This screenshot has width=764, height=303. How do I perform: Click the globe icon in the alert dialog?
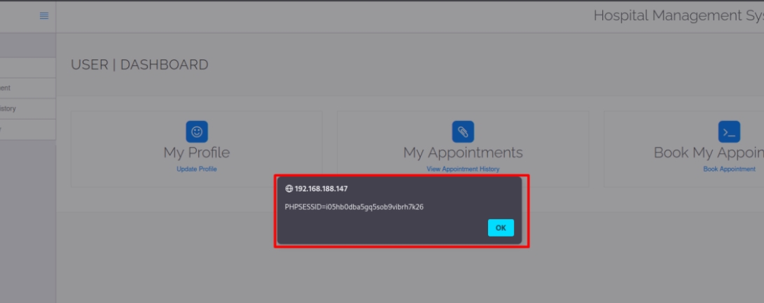click(289, 188)
